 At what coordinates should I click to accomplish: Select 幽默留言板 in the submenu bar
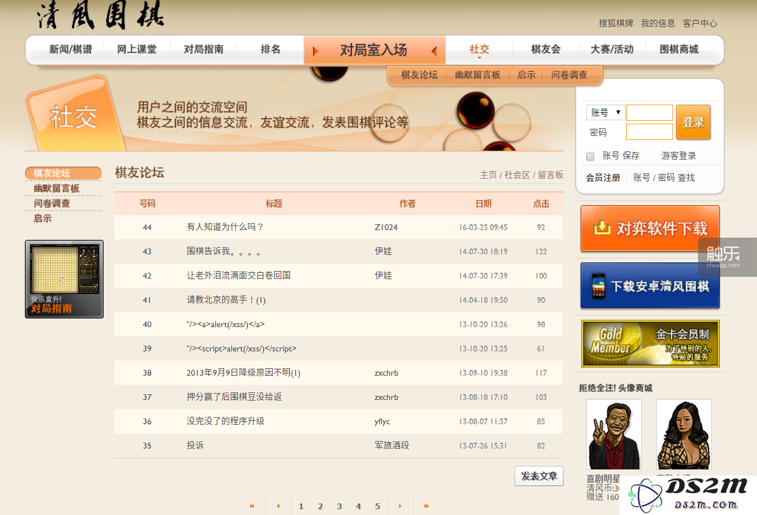(477, 75)
